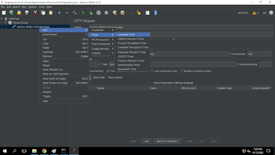Copy selection using toolbar copy icon
The width and height of the screenshot is (275, 155).
click(x=43, y=13)
